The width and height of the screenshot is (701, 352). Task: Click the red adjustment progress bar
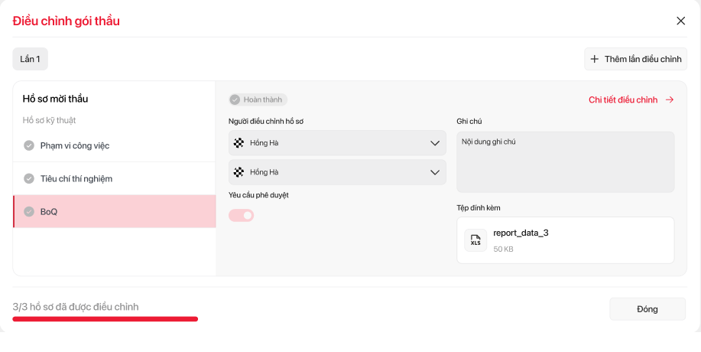[x=105, y=318]
